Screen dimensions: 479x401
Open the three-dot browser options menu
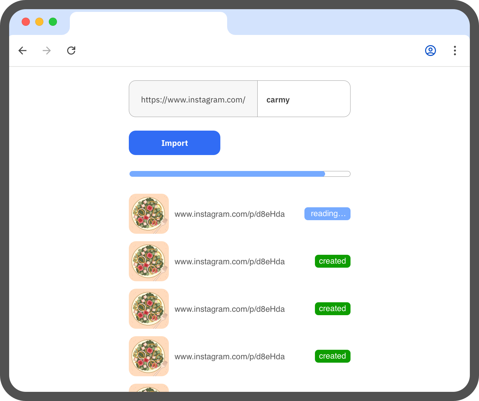click(x=455, y=50)
